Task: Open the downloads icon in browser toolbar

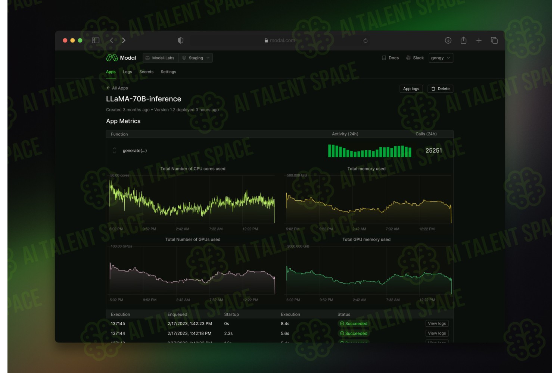Action: (x=448, y=40)
